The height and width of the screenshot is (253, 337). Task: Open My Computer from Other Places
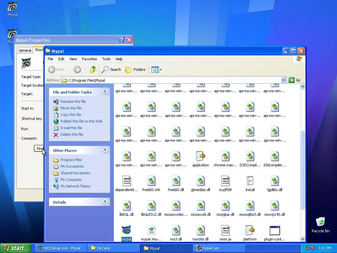pyautogui.click(x=71, y=180)
